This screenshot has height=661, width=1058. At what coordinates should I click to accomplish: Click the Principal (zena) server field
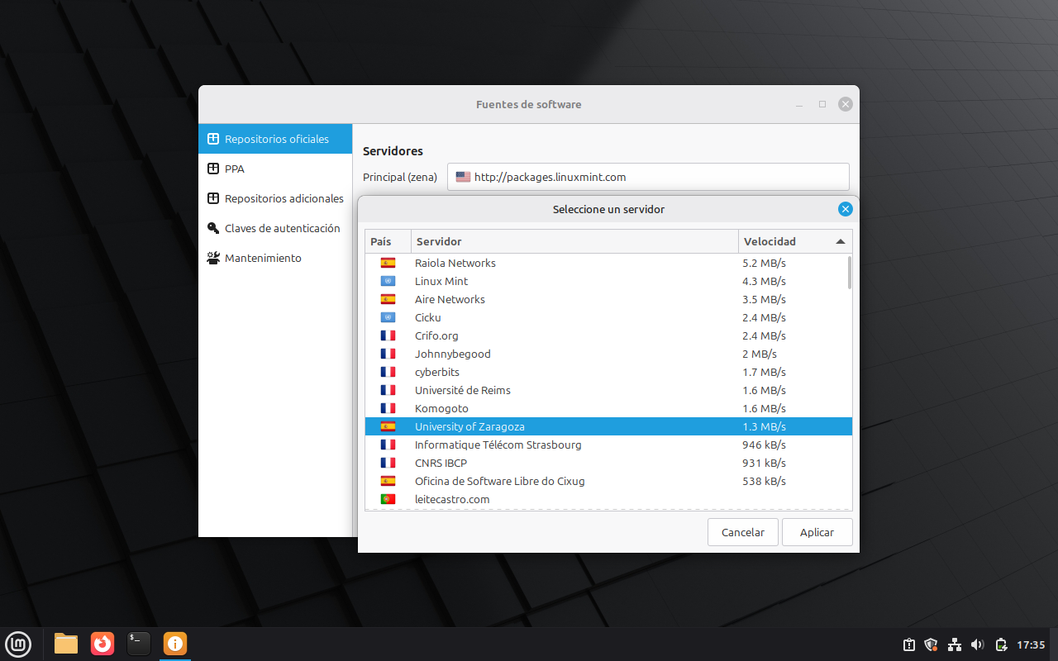click(x=648, y=177)
